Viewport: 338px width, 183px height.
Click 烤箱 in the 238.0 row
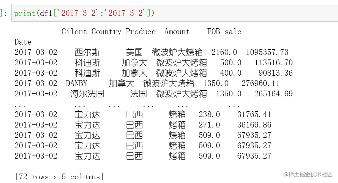[x=177, y=114]
